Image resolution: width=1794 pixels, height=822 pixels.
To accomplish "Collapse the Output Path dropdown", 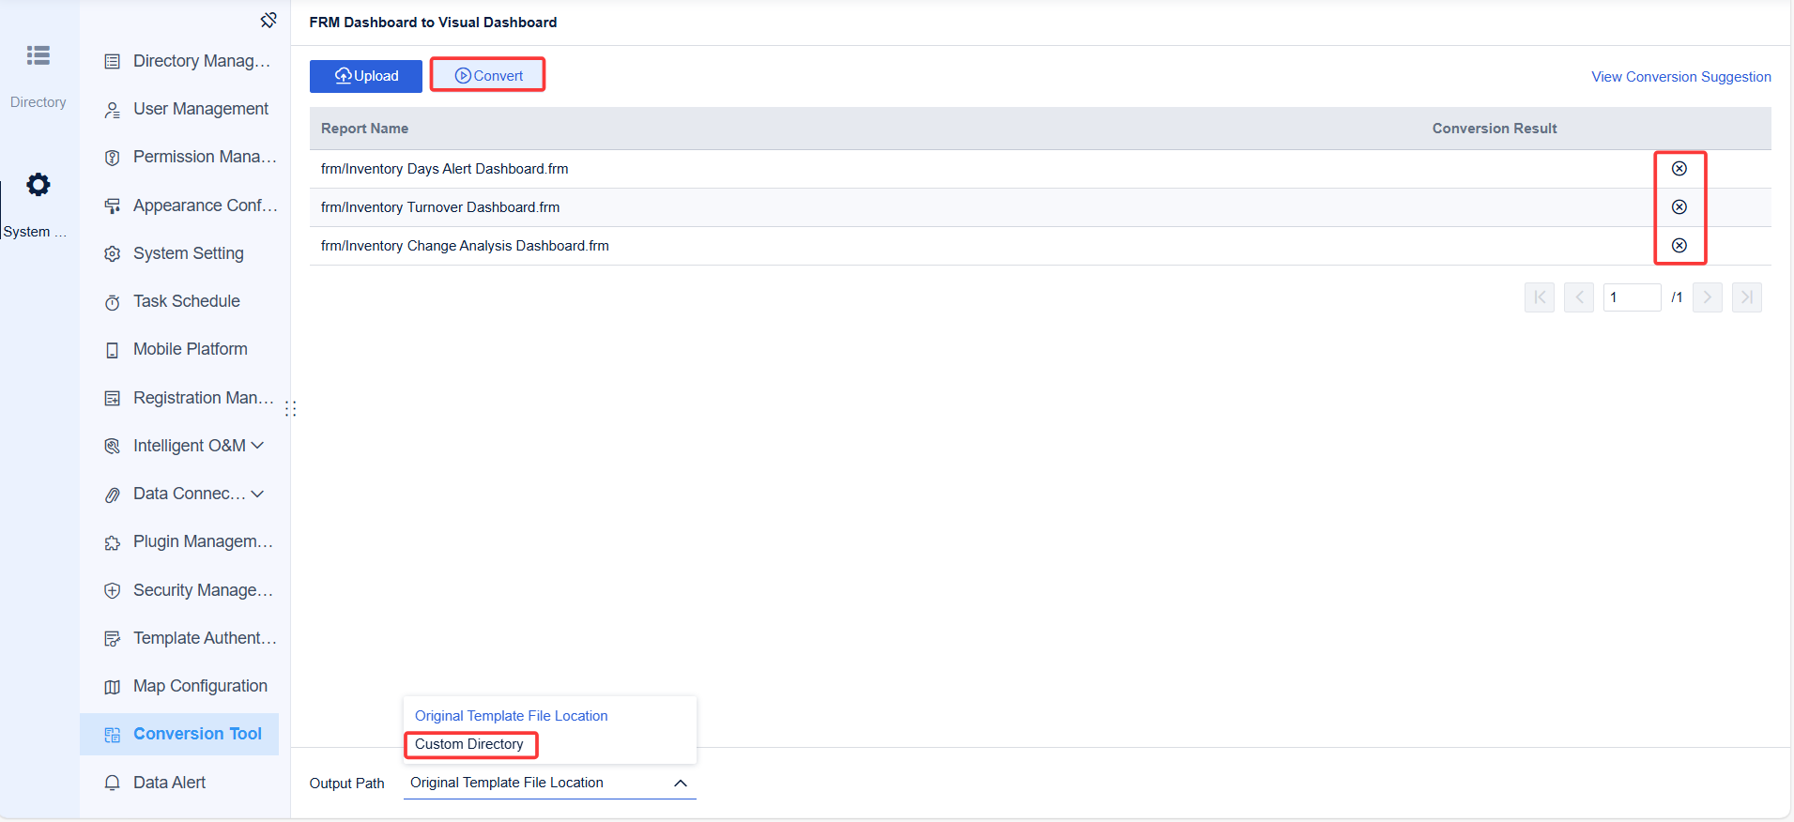I will (681, 784).
